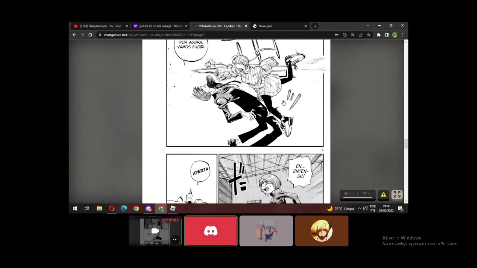Close the yofukashi no uta manga search tab
477x268 pixels.
[x=186, y=26]
